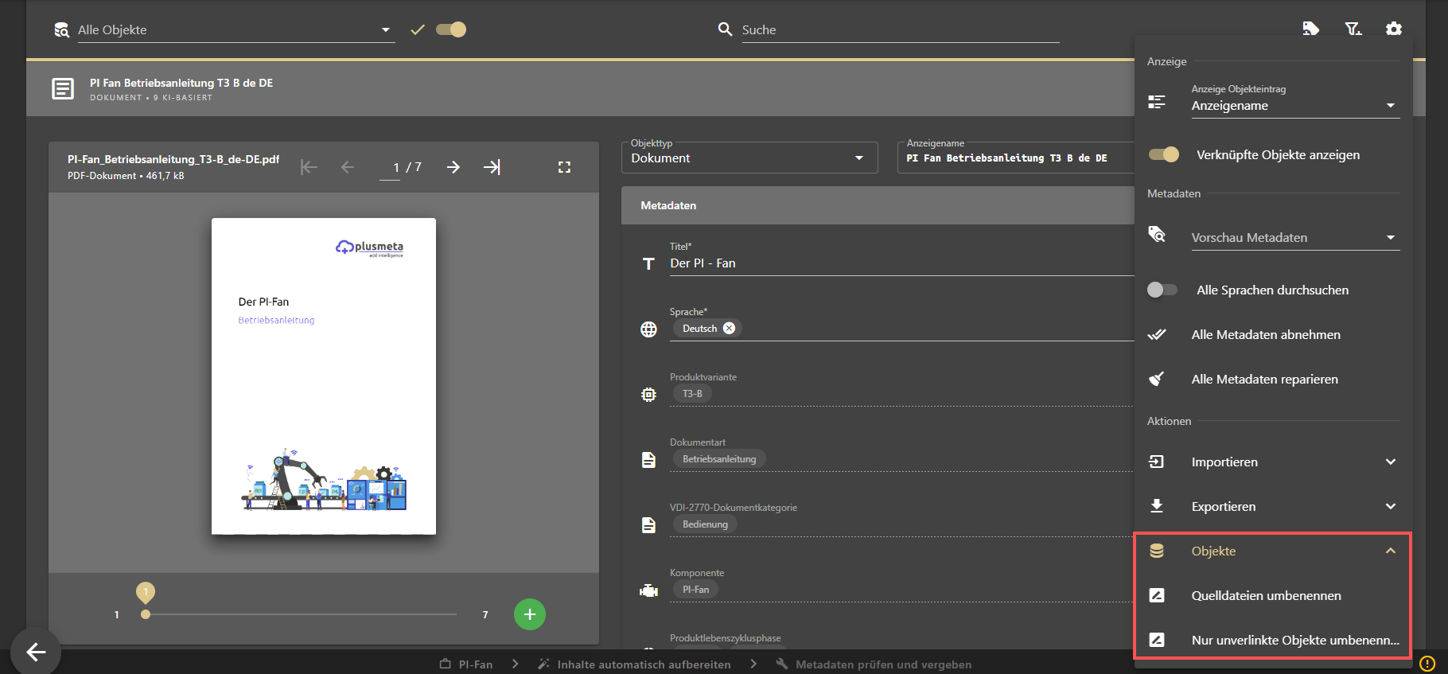This screenshot has height=674, width=1448.
Task: Click the checkmark icon in top bar
Action: (x=418, y=29)
